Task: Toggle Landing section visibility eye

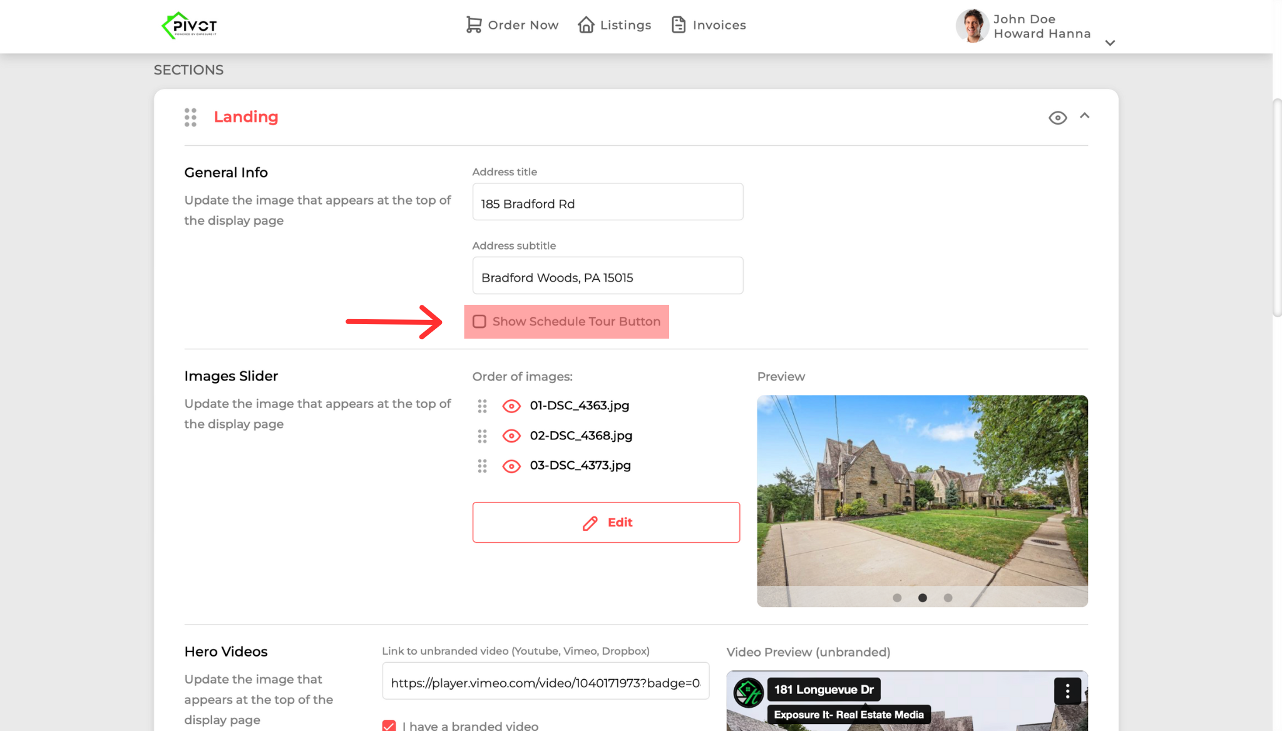Action: click(x=1057, y=118)
